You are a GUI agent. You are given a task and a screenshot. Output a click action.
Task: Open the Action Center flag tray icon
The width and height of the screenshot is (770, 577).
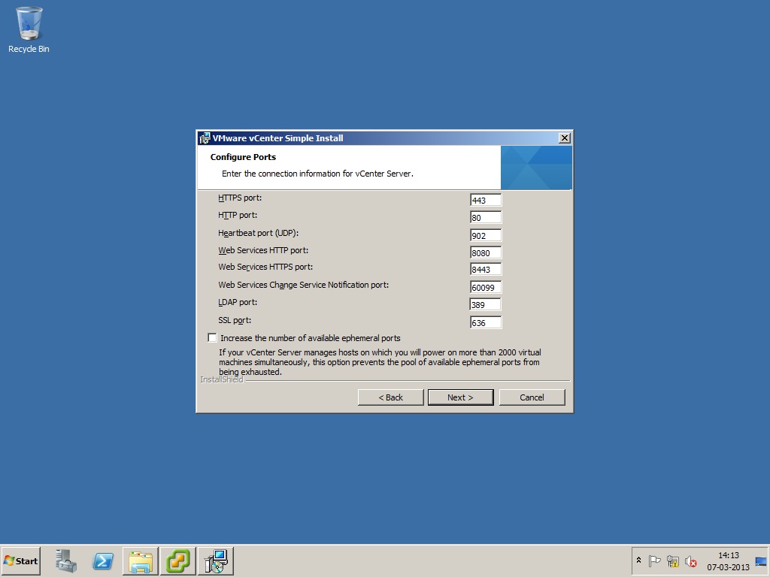pos(654,560)
